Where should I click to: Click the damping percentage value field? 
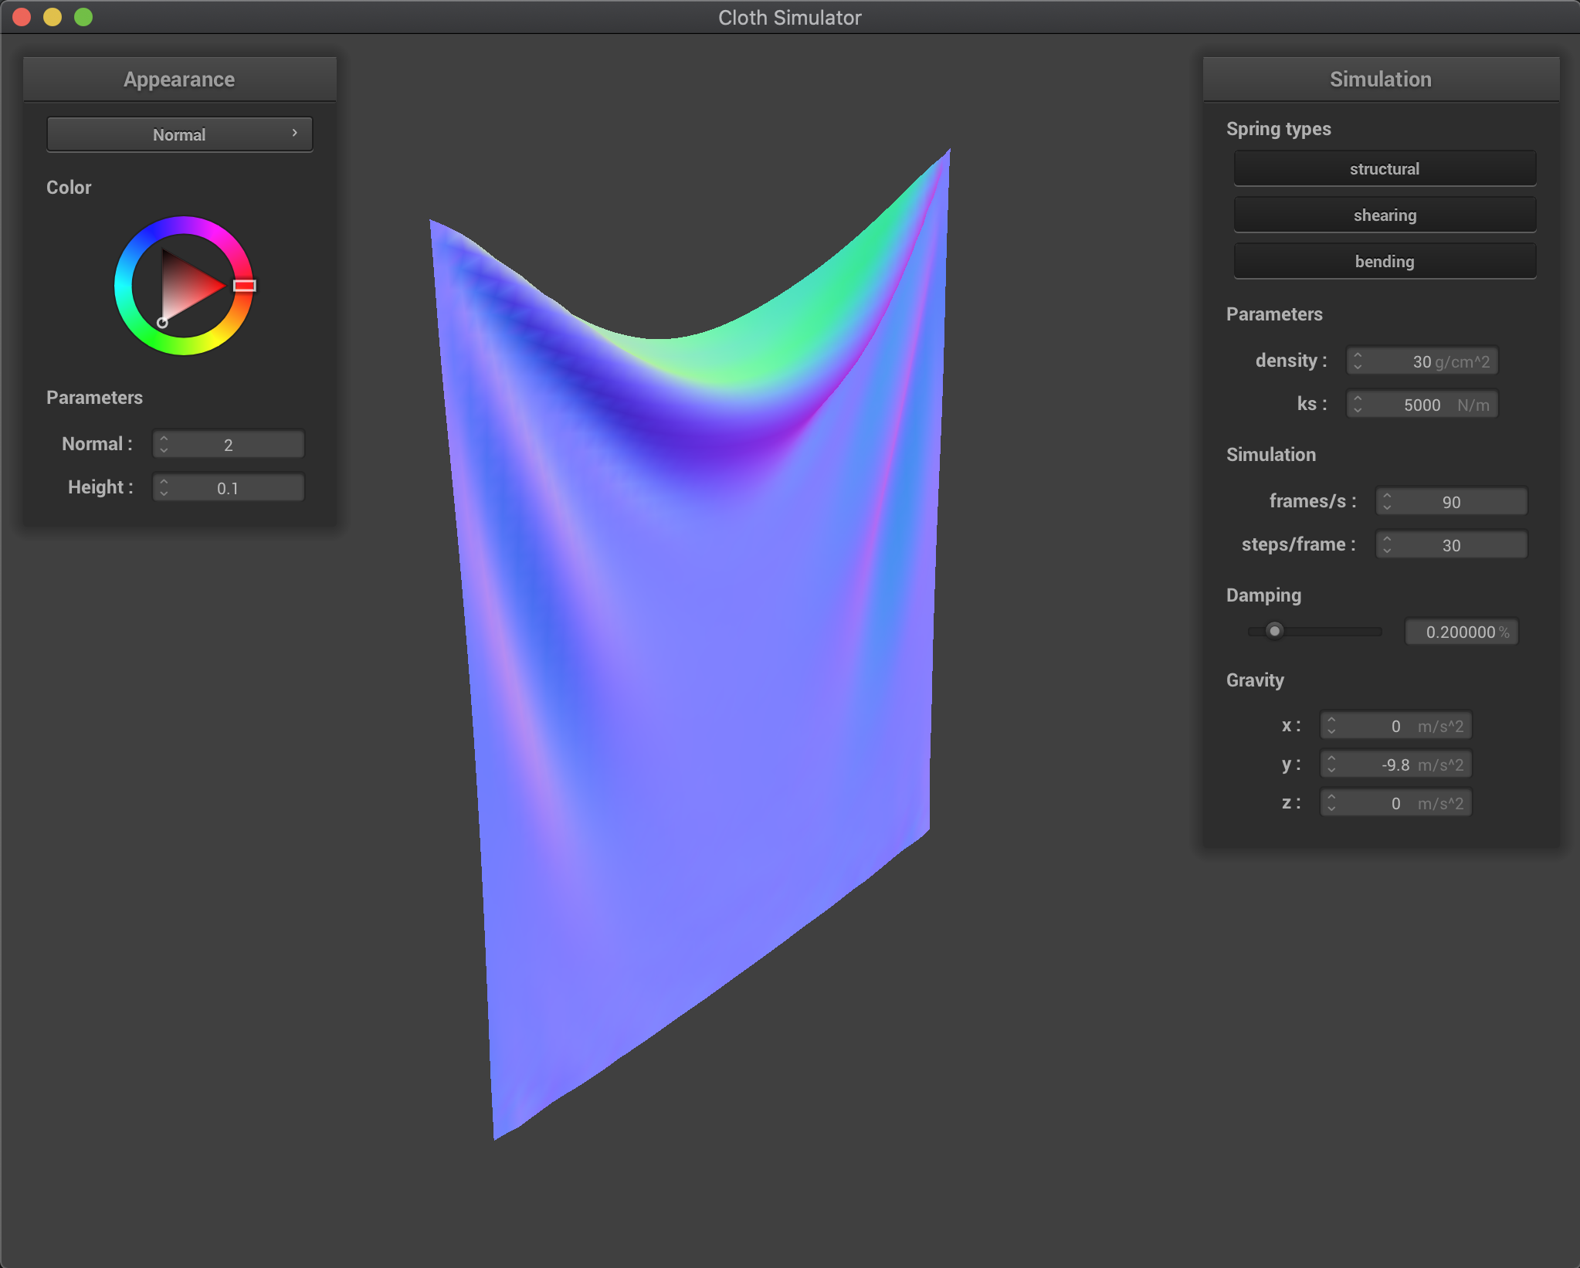click(x=1460, y=632)
